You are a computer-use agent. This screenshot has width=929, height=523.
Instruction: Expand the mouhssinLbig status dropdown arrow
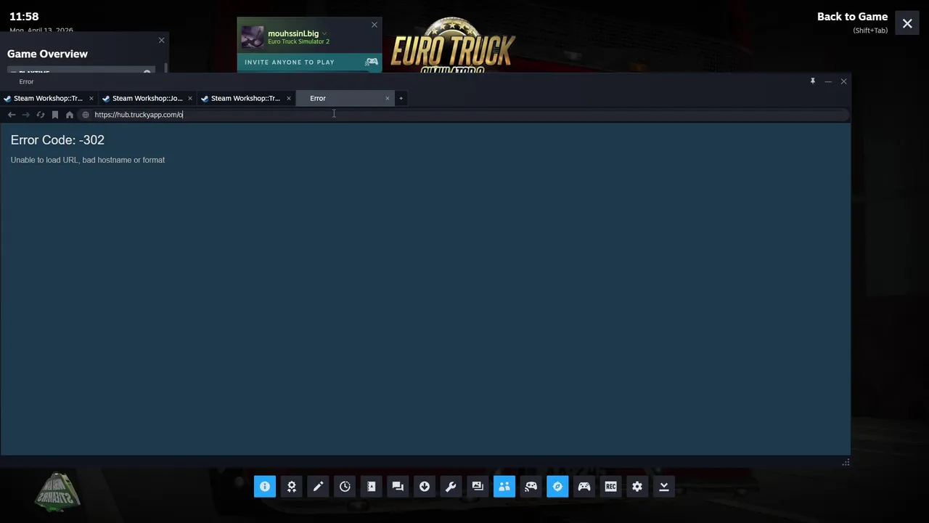pos(324,33)
